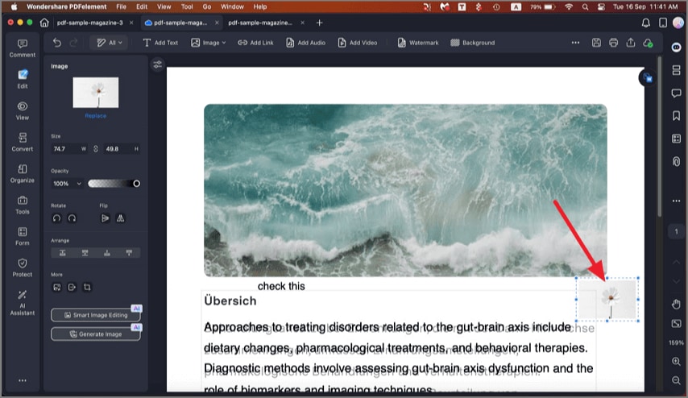
Task: Expand the All edit mode dropdown
Action: click(110, 43)
